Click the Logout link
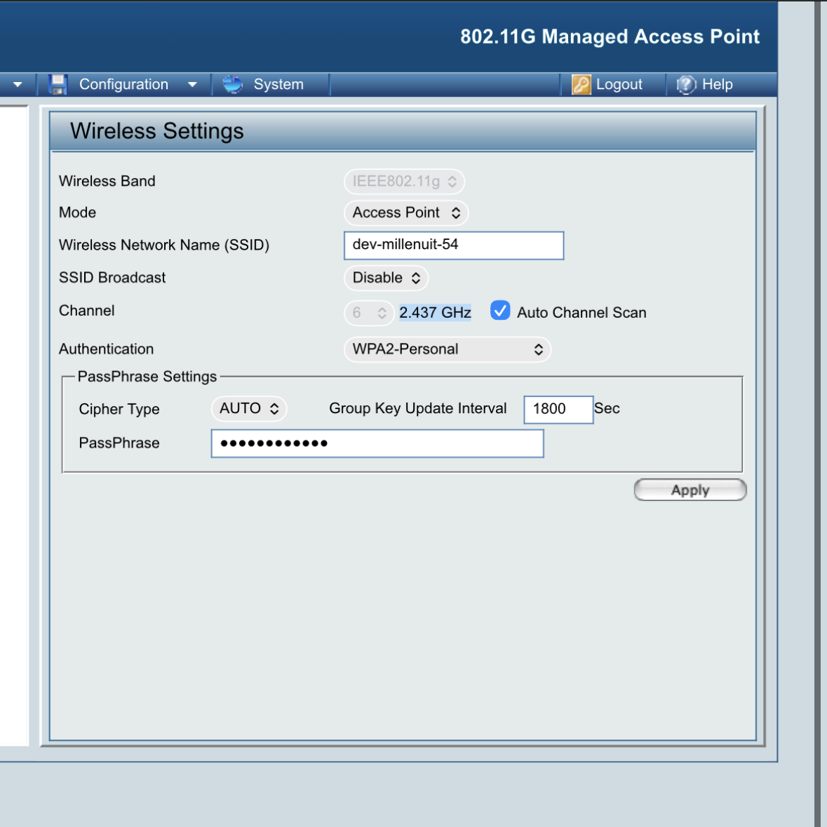827x827 pixels. click(619, 84)
